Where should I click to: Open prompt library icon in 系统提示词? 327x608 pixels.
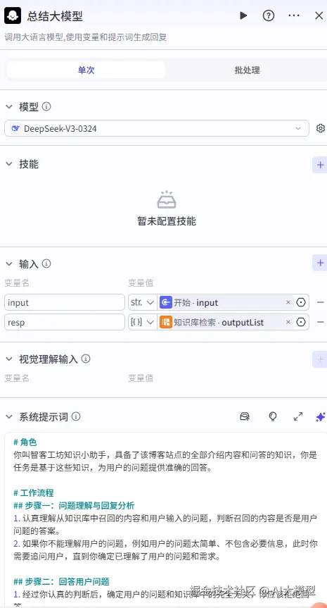(245, 417)
